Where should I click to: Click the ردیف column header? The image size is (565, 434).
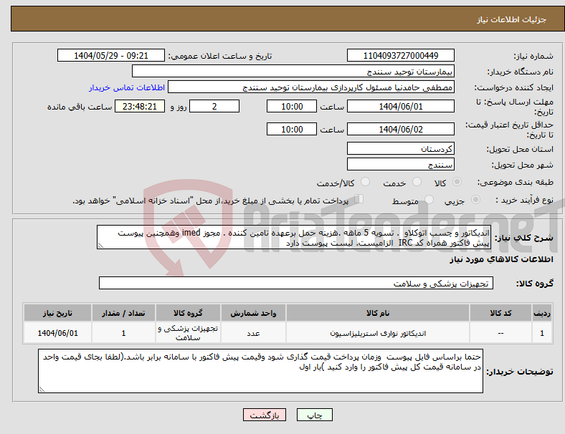pyautogui.click(x=541, y=313)
